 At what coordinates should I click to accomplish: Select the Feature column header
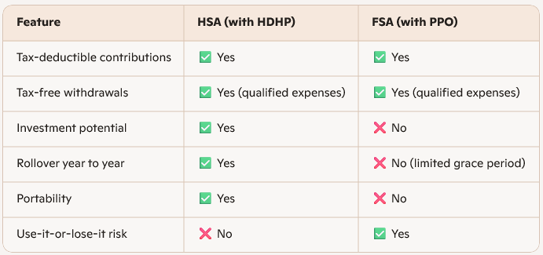coord(38,23)
